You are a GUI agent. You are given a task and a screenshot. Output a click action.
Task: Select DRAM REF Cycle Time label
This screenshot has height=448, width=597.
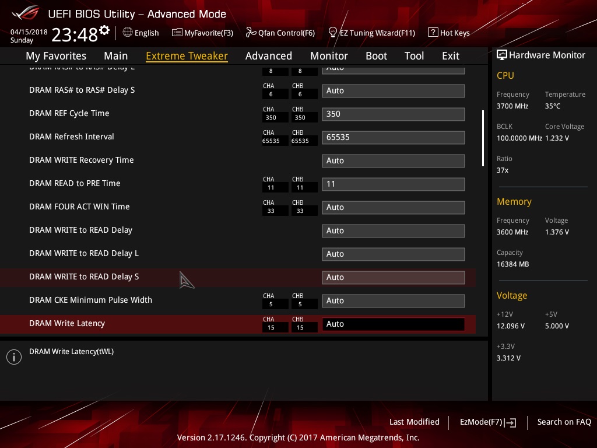point(69,113)
